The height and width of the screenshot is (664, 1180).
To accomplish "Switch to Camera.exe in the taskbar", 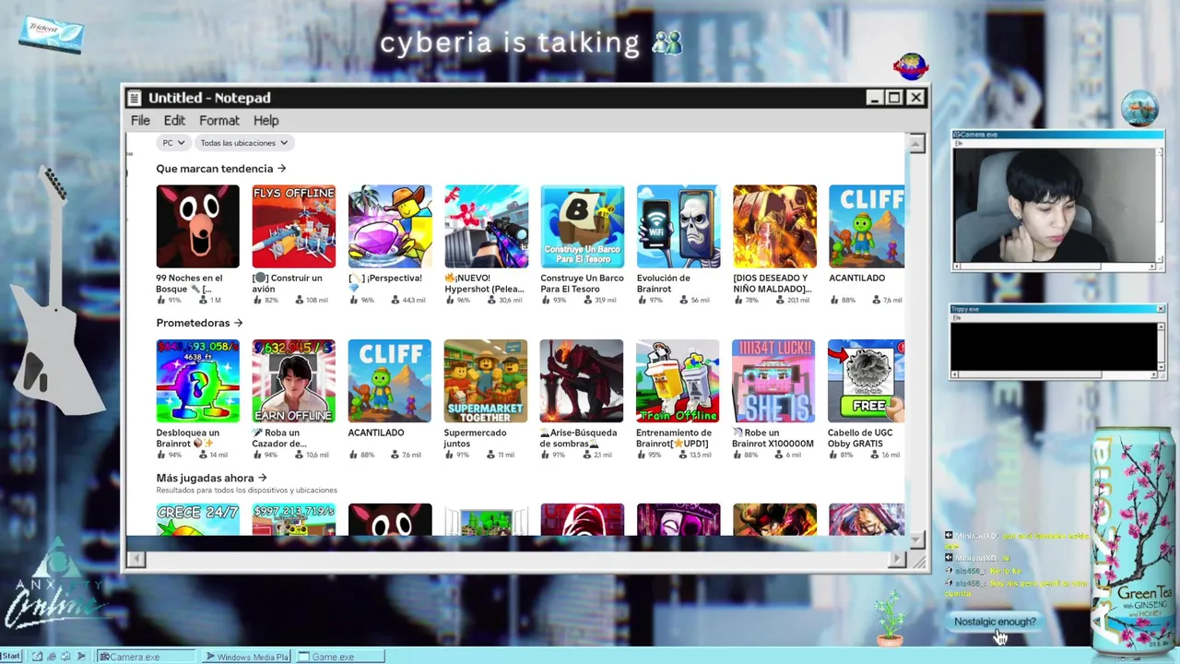I will click(146, 657).
